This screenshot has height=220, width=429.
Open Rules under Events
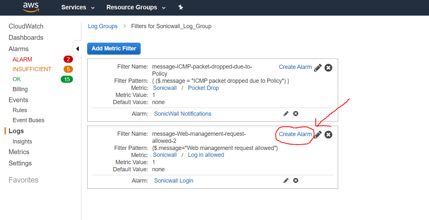coord(20,110)
